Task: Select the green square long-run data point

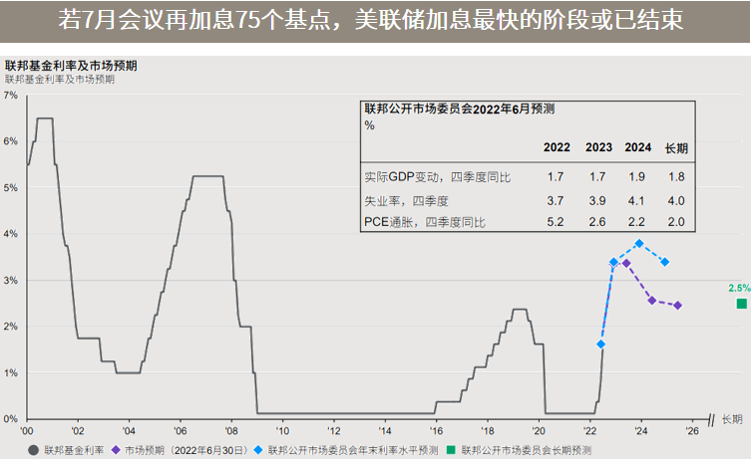Action: (741, 304)
